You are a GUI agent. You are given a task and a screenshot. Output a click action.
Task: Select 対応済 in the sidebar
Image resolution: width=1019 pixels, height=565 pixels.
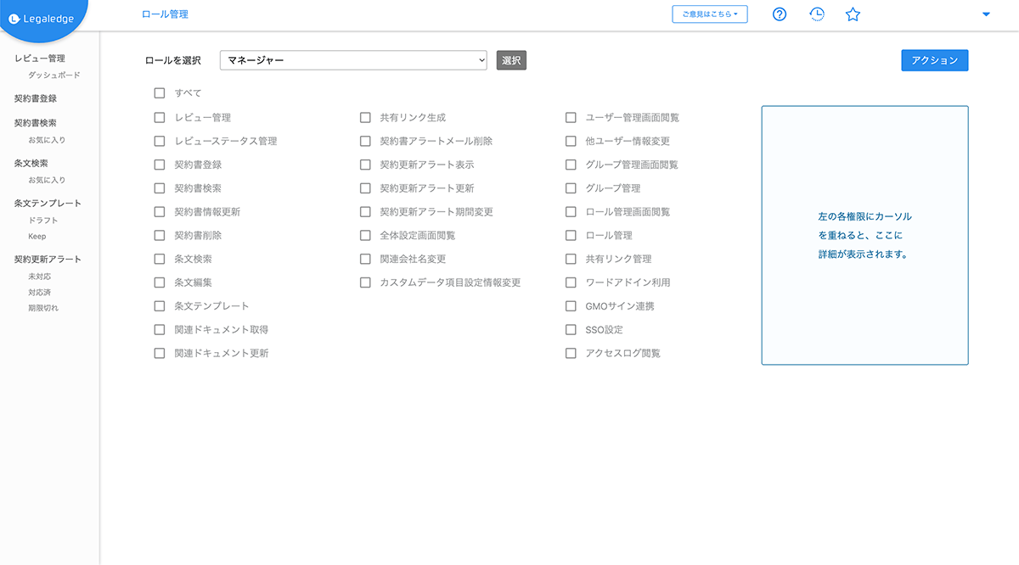tap(40, 293)
